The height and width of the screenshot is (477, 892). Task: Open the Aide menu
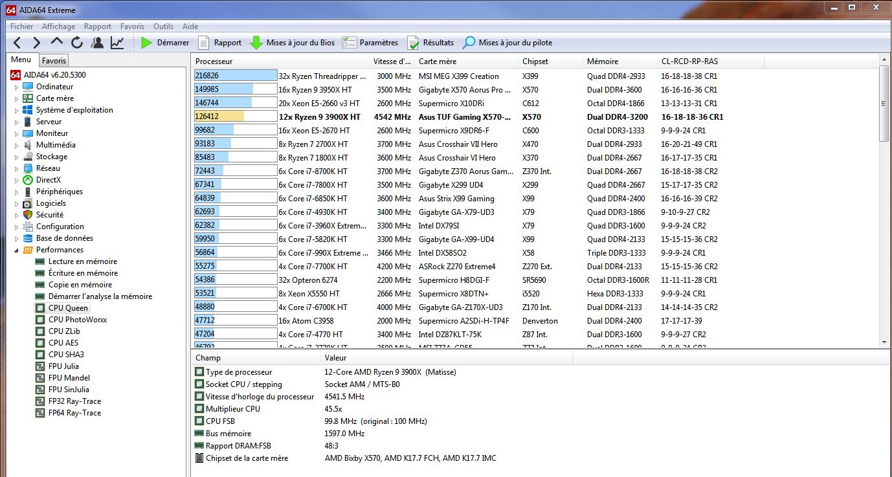pyautogui.click(x=190, y=27)
